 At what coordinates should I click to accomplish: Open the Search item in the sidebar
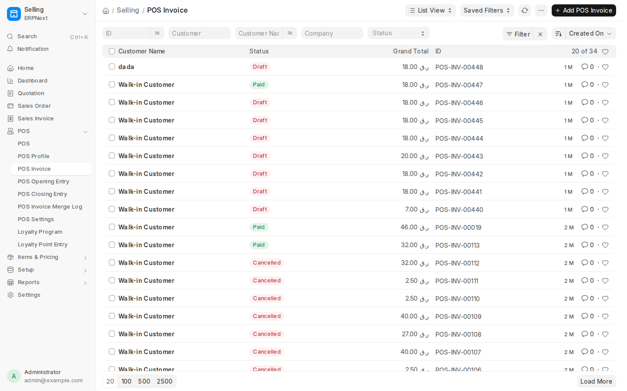tap(48, 36)
